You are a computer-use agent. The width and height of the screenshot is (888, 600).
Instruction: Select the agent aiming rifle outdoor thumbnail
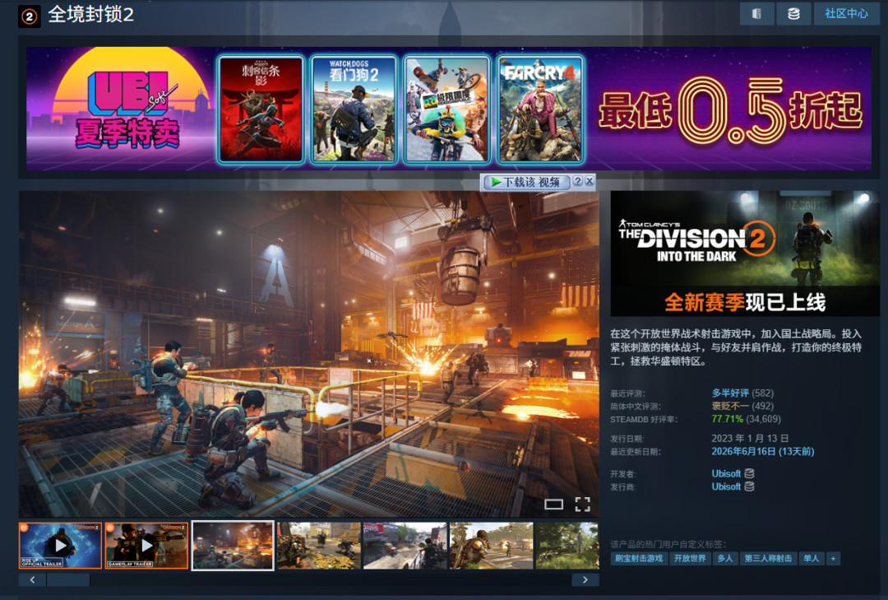click(x=491, y=546)
